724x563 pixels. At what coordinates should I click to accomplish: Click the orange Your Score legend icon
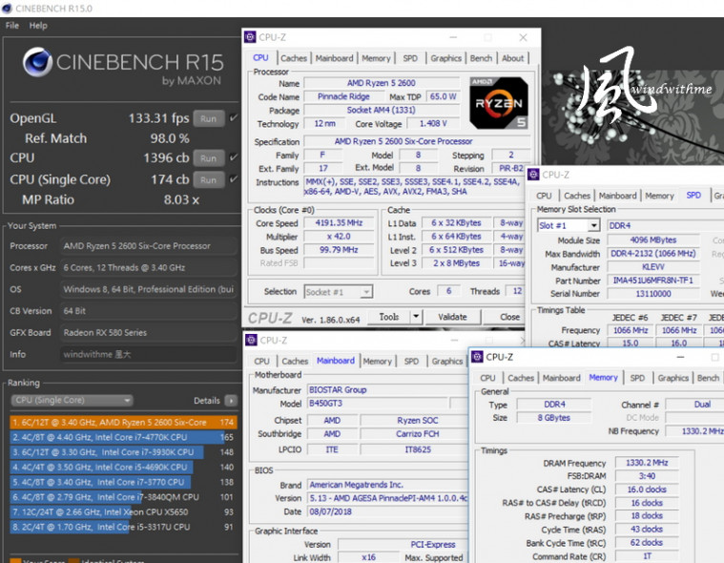(x=15, y=559)
